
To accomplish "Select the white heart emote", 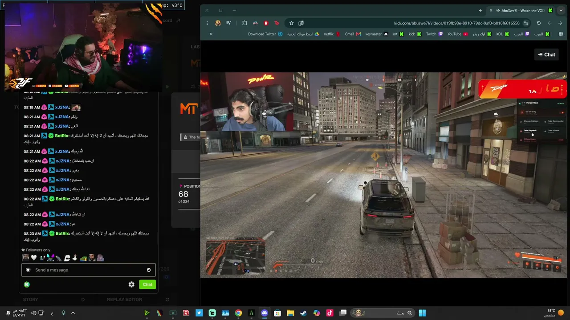I will (x=34, y=258).
